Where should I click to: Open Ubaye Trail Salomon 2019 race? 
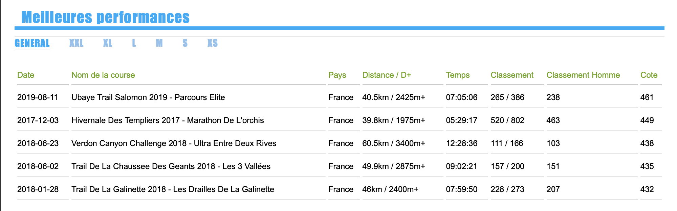pyautogui.click(x=148, y=97)
